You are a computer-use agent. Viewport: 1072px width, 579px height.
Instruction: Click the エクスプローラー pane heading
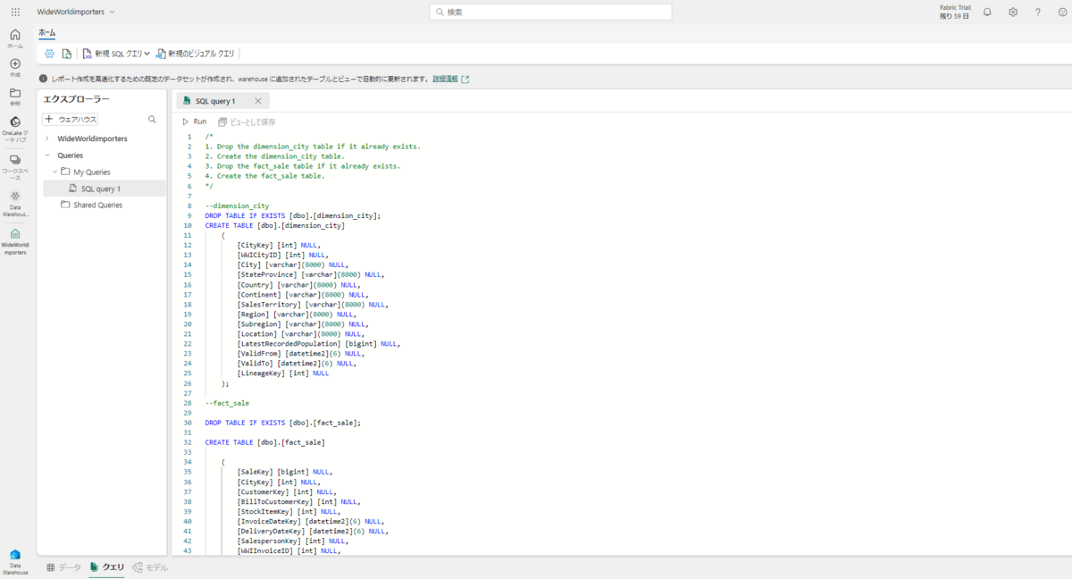77,99
